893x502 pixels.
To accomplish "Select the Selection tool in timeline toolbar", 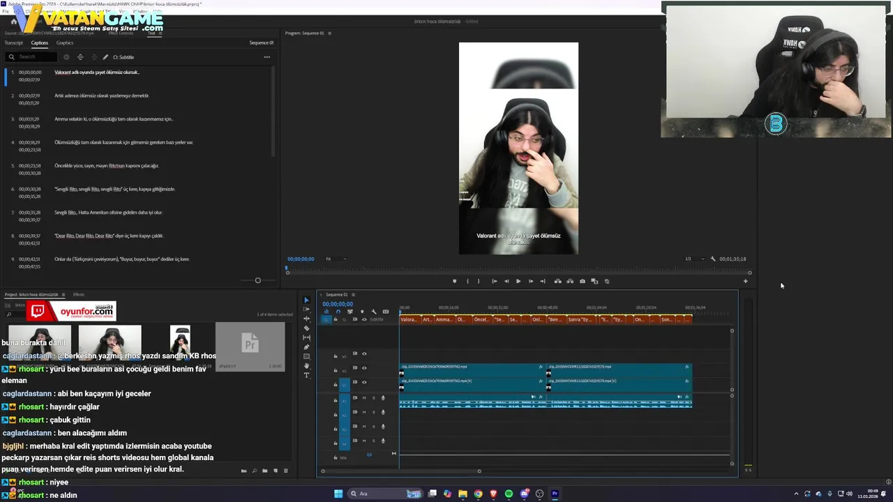I will coord(306,301).
